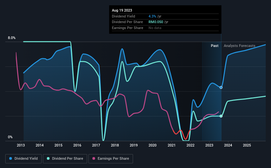Click the 0% y-axis label
Image resolution: width=271 pixels, height=168 pixels.
[10, 137]
